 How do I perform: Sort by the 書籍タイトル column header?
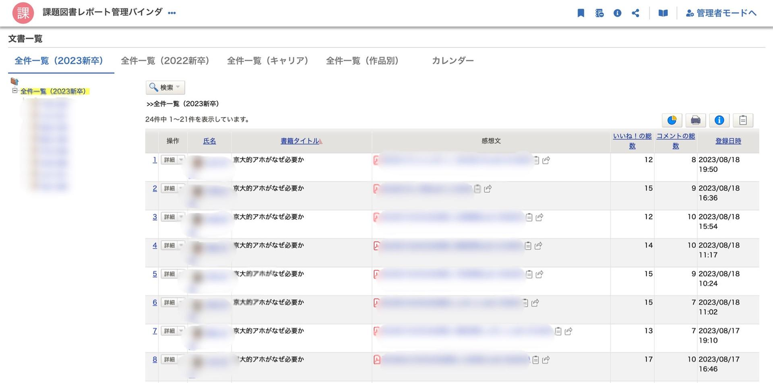[300, 141]
